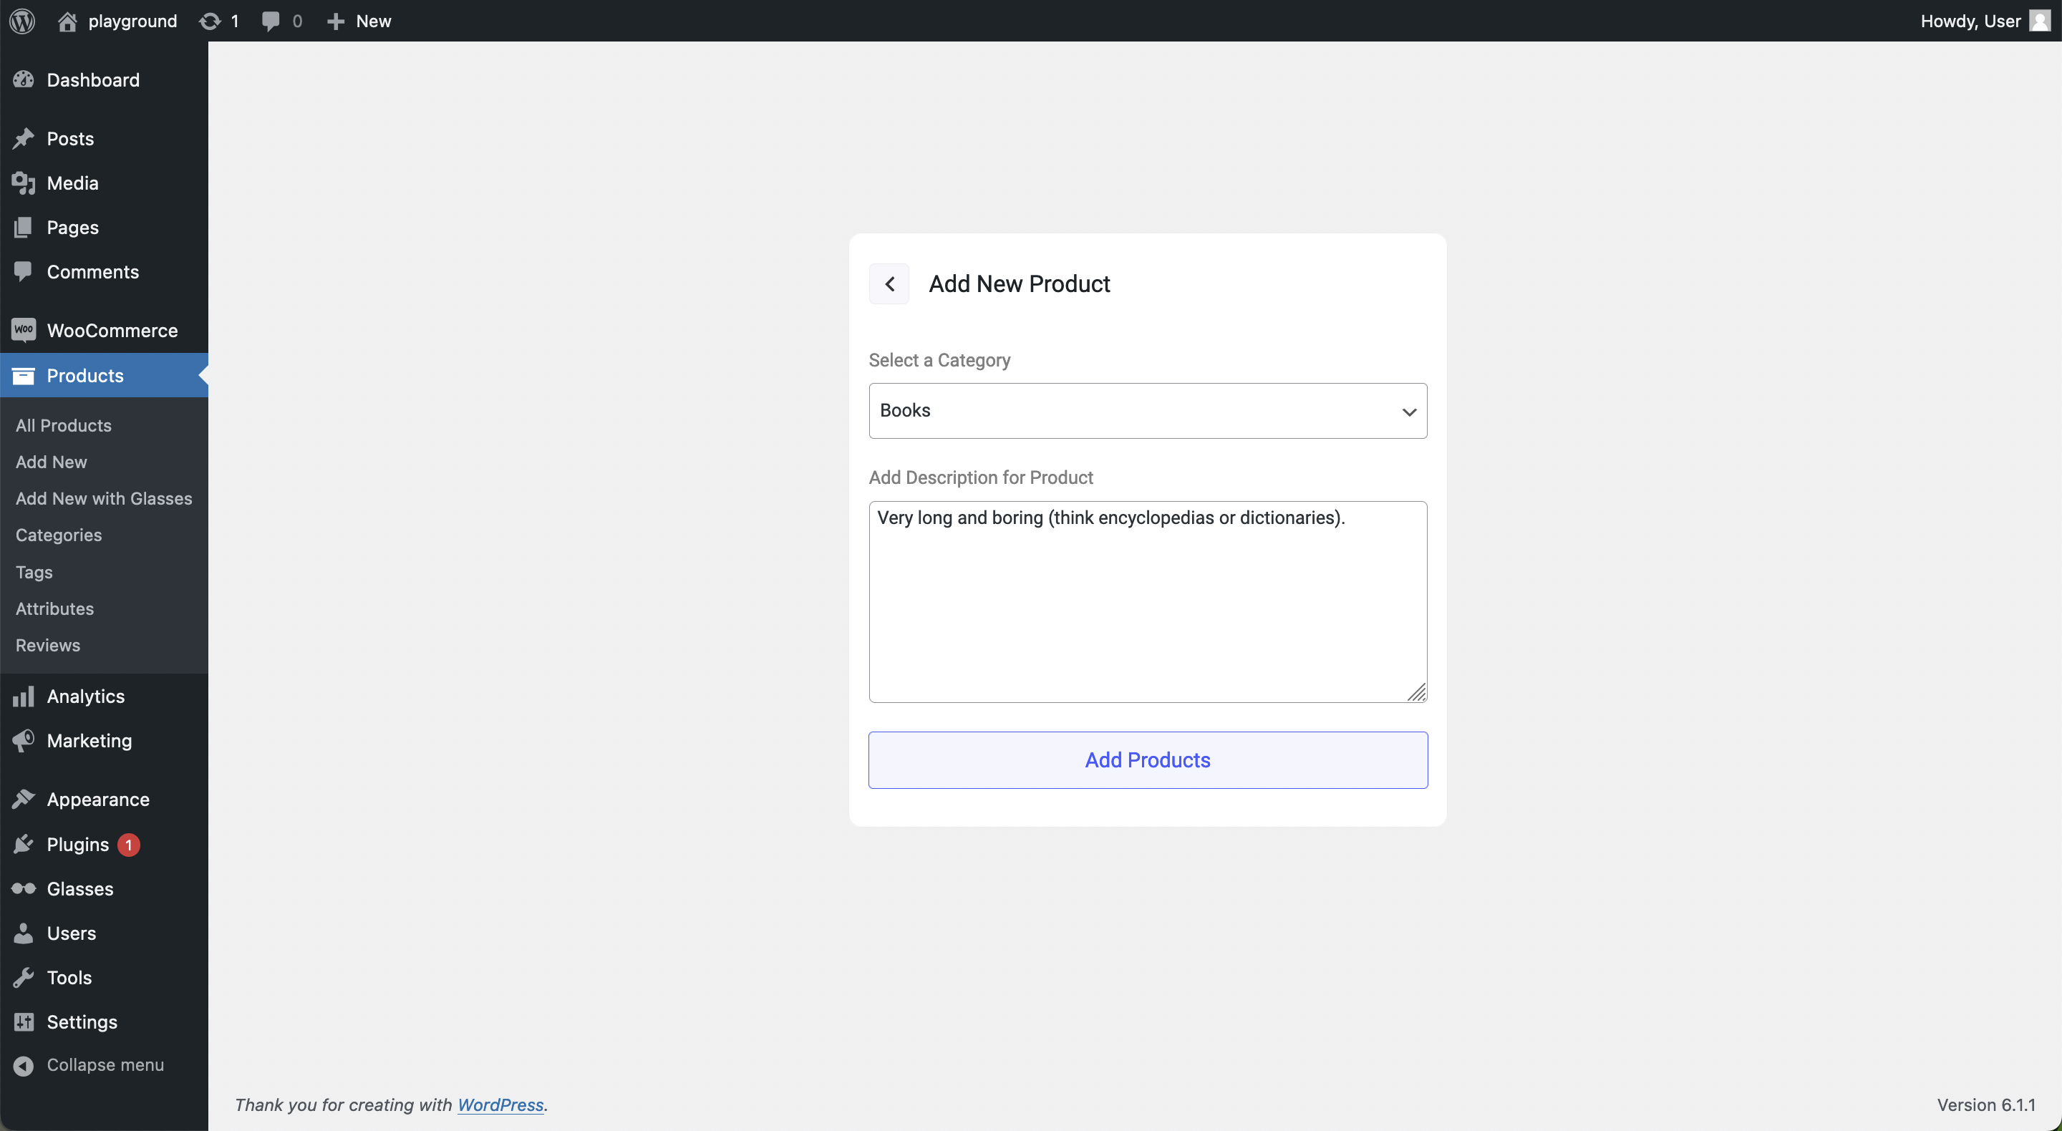
Task: Open Add New with Glasses
Action: tap(104, 498)
